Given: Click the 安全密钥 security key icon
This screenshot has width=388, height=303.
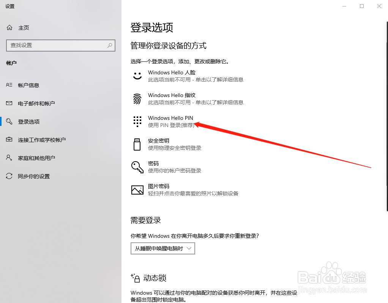Looking at the screenshot, I should coord(137,144).
